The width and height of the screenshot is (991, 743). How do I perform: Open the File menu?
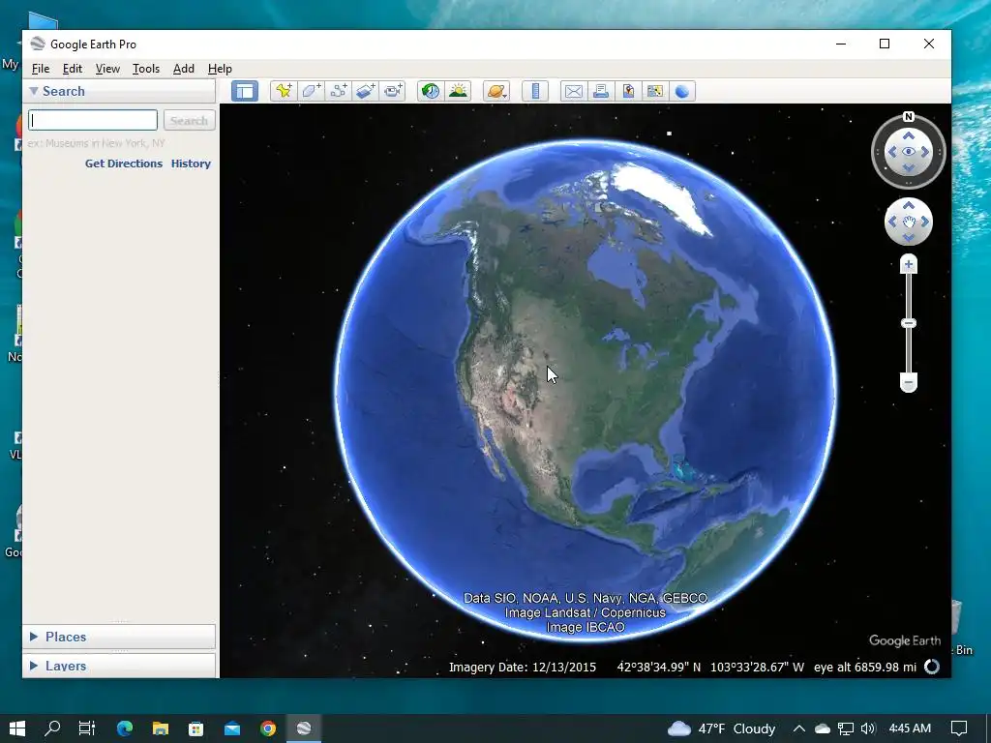[41, 69]
